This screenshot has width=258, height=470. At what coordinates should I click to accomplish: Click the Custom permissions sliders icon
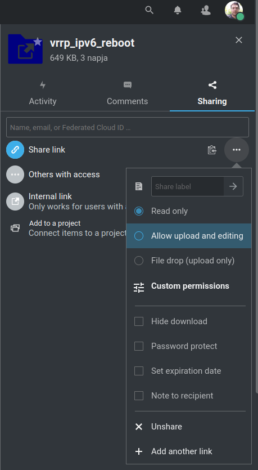pos(139,288)
